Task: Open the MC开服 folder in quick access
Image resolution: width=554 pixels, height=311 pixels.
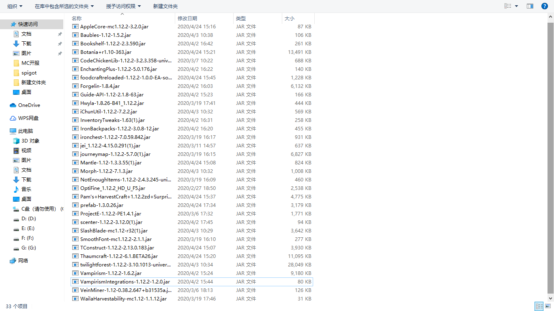Action: click(x=30, y=63)
